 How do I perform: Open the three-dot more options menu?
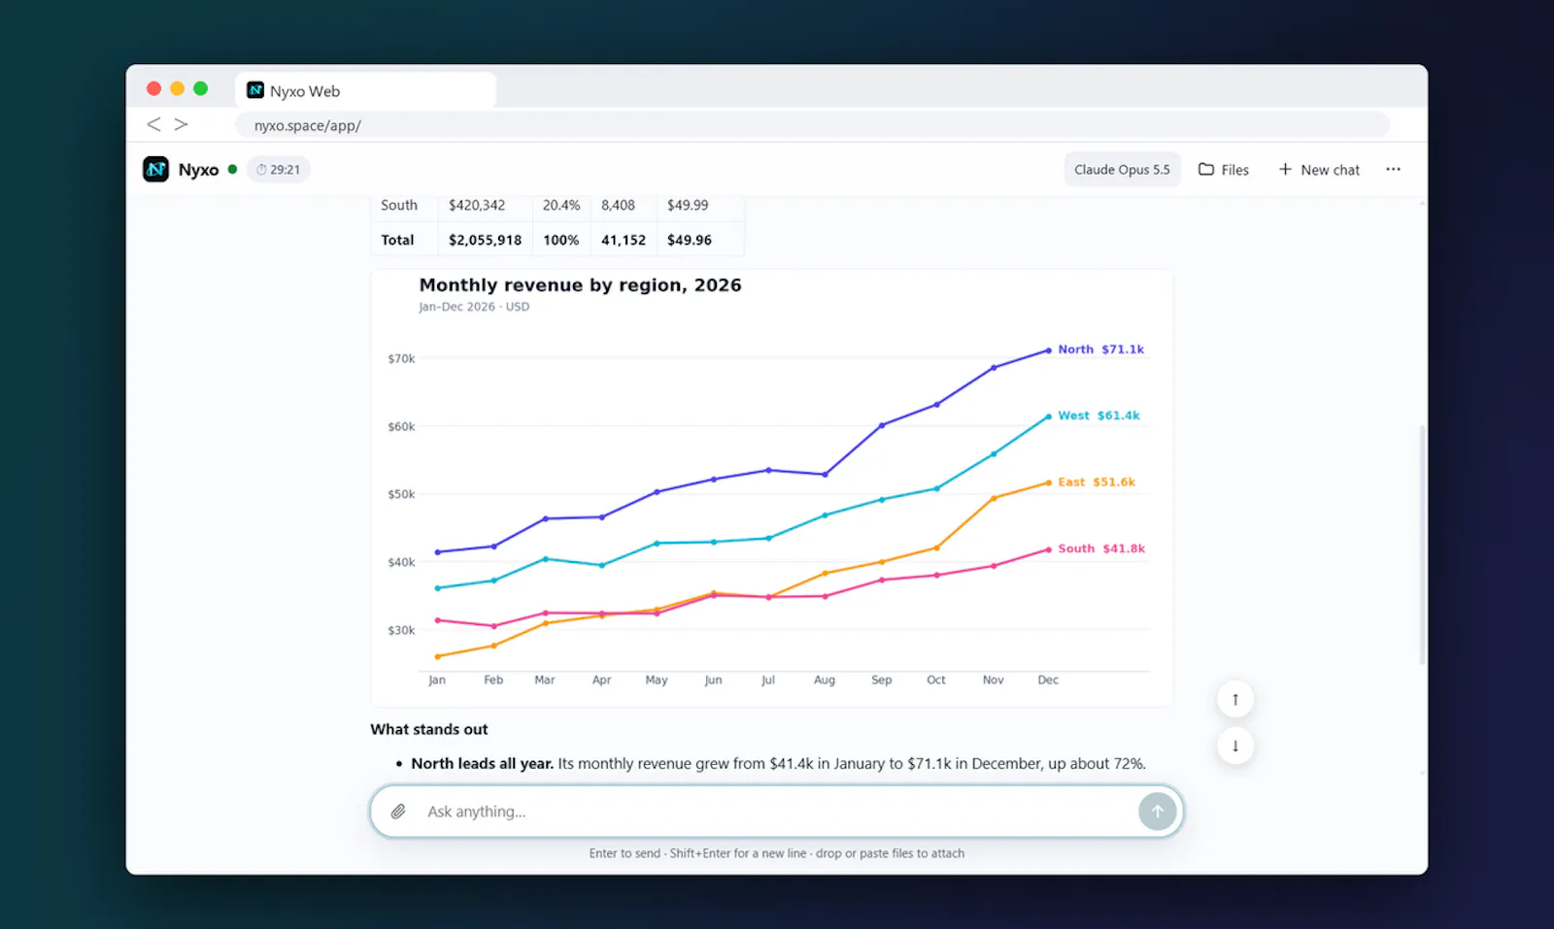point(1393,169)
